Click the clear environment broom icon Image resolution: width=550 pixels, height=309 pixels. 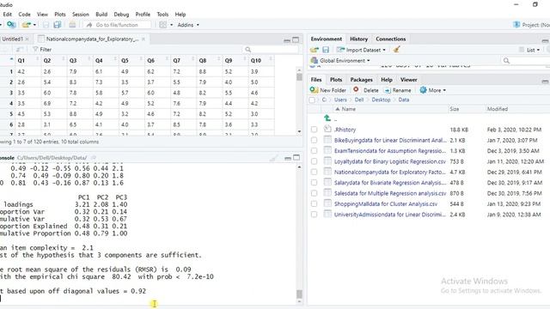pos(396,50)
